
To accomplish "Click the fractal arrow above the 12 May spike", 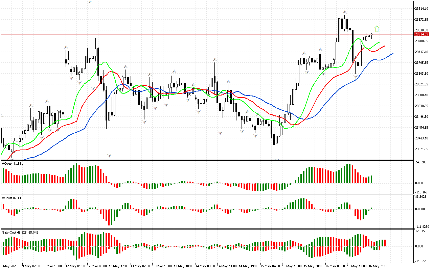I will 90,3.
